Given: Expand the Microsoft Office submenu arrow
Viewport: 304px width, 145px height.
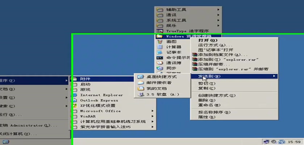Looking at the screenshot, I should click(x=152, y=111).
